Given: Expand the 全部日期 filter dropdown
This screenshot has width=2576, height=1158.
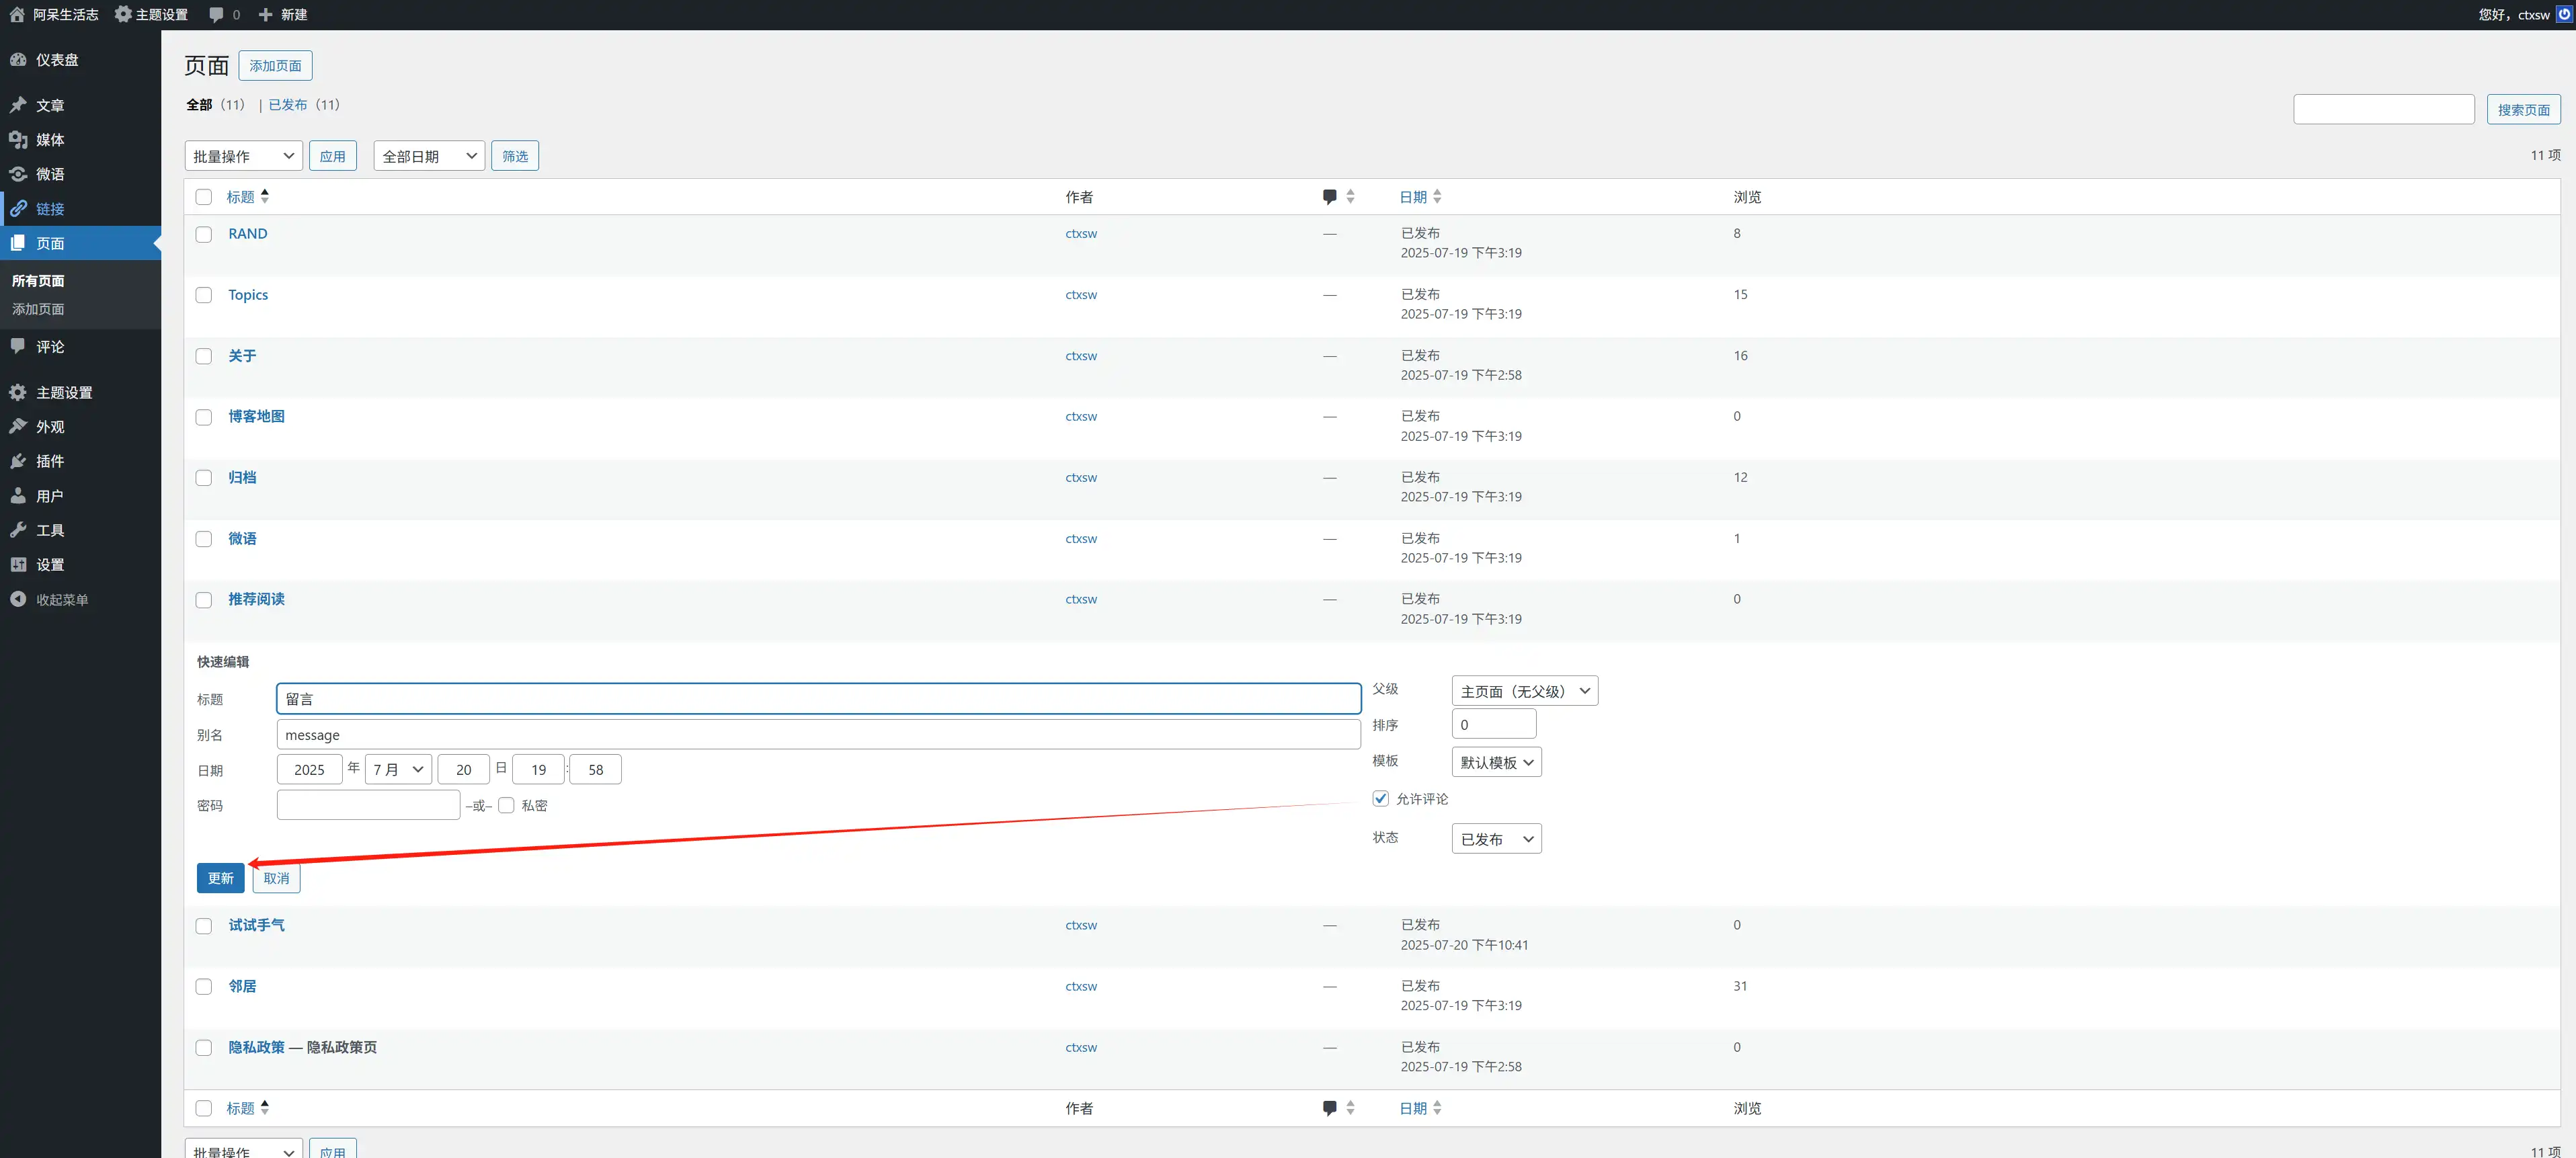Looking at the screenshot, I should click(429, 156).
